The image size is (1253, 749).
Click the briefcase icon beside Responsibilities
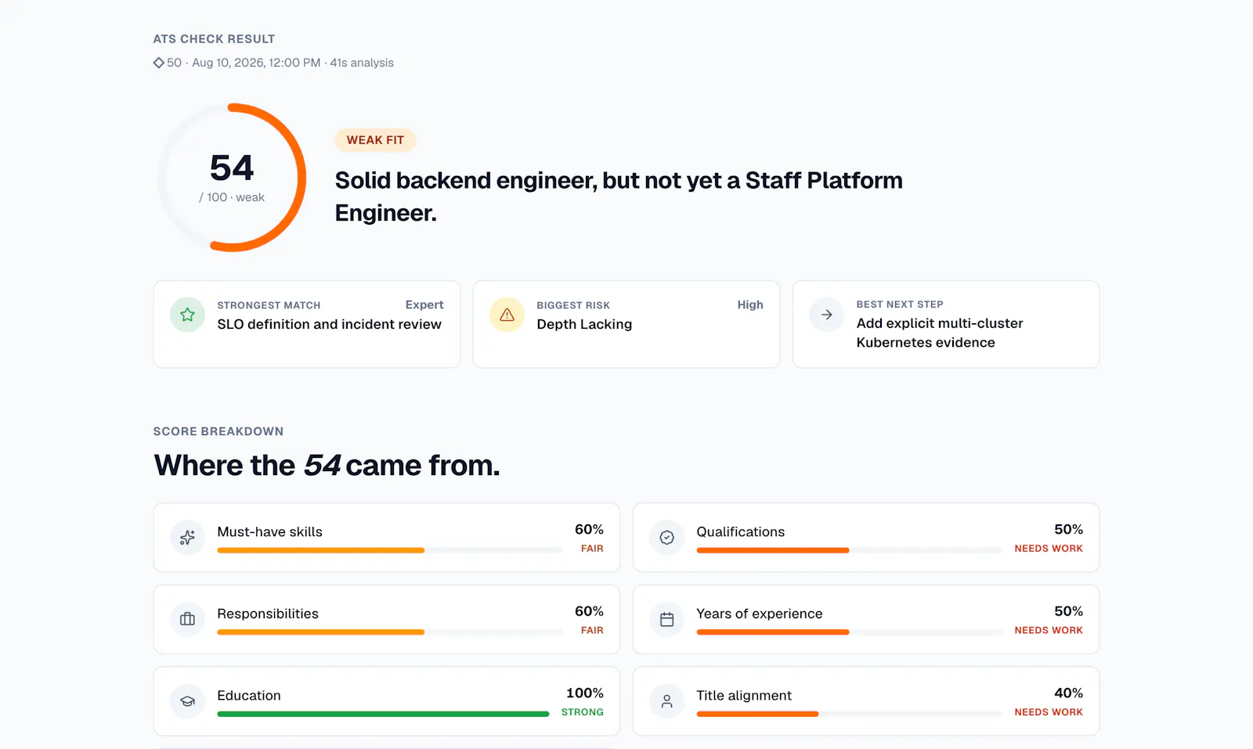[187, 619]
